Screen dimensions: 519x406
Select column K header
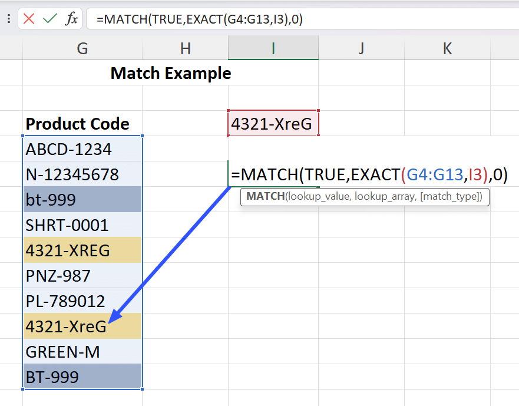pos(448,48)
